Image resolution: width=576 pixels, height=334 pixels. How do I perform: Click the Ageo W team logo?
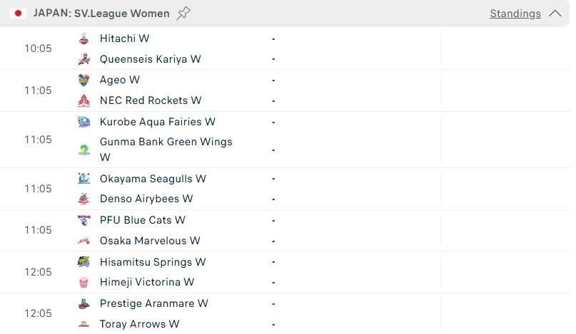tap(84, 80)
